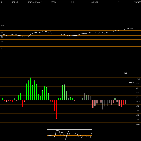Click the -100 label on MR axis
Image resolution: width=141 pixels, height=141 pixels.
pos(138,124)
